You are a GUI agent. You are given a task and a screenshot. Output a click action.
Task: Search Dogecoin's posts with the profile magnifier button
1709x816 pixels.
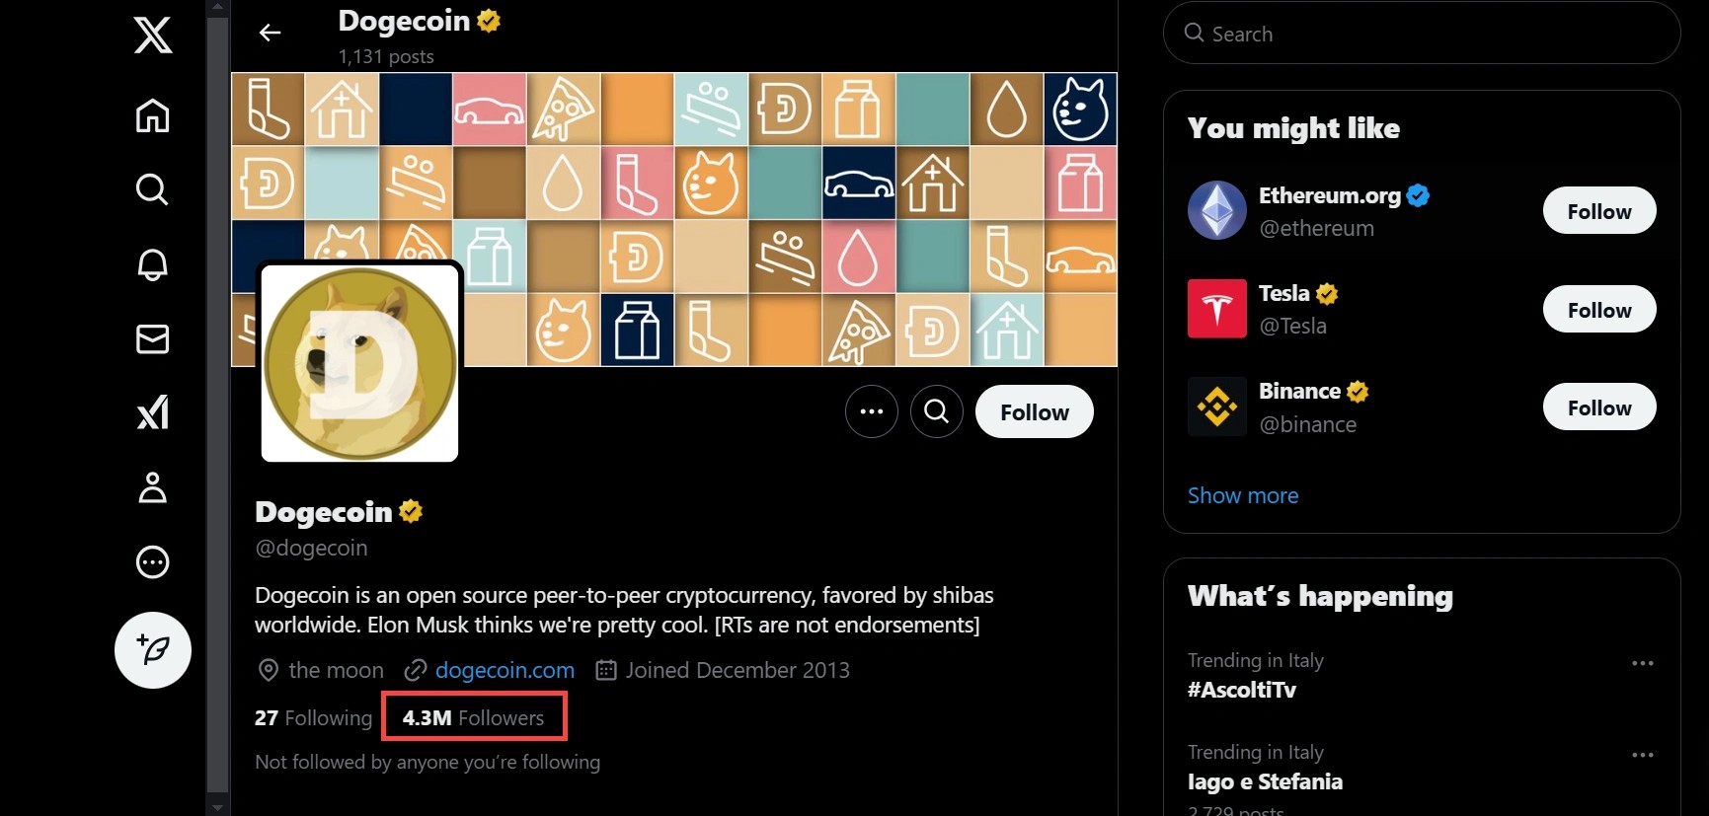click(936, 411)
